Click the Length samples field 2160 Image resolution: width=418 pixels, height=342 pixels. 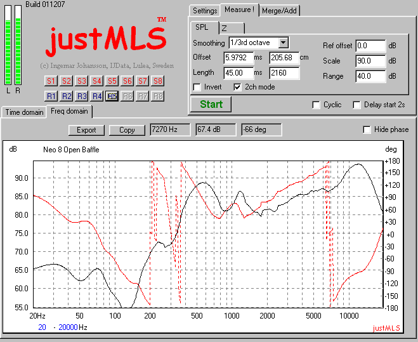[x=284, y=73]
